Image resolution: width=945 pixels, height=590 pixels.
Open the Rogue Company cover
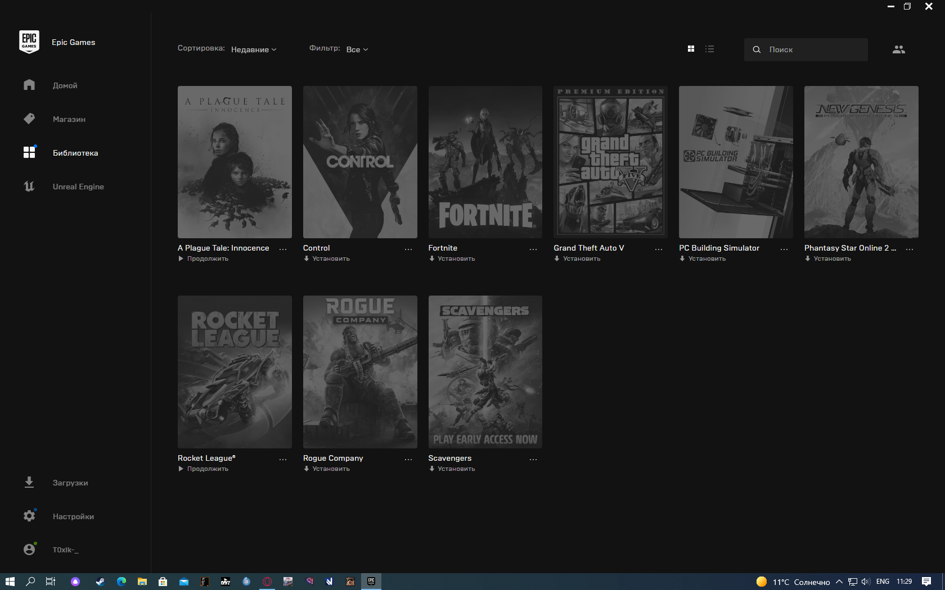pos(360,372)
